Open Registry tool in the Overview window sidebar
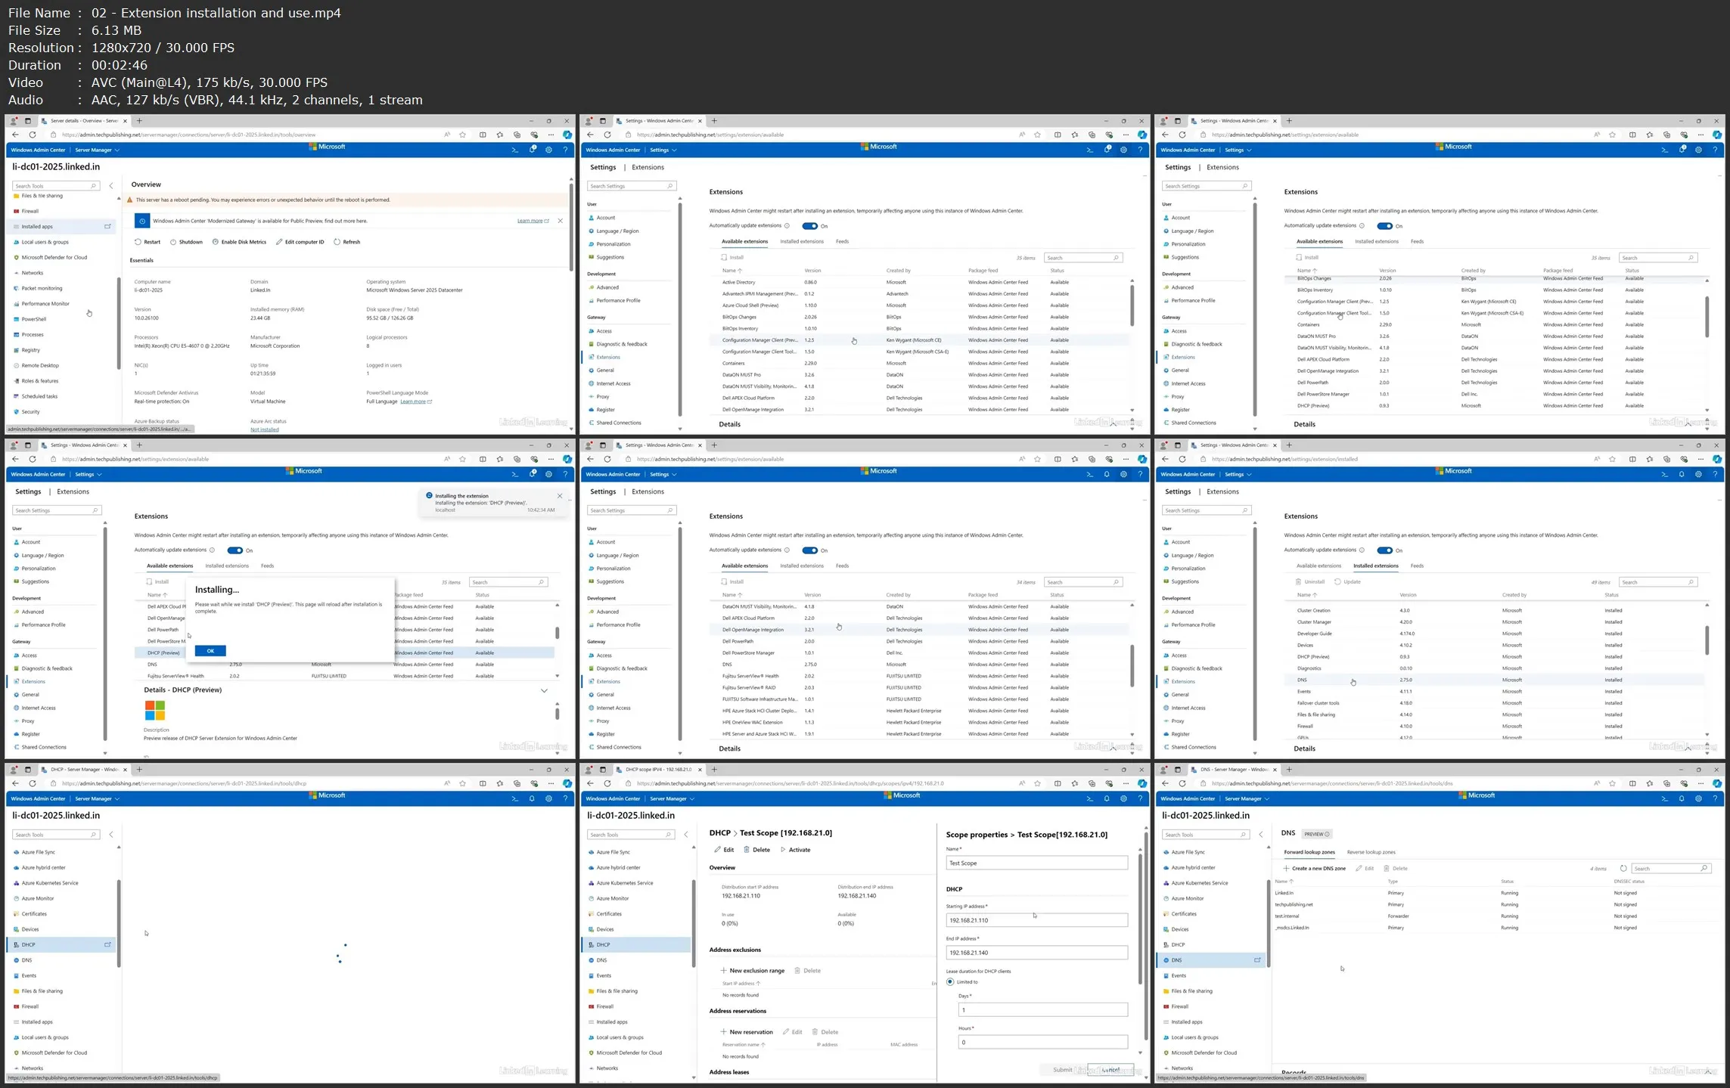The height and width of the screenshot is (1088, 1730). click(30, 350)
